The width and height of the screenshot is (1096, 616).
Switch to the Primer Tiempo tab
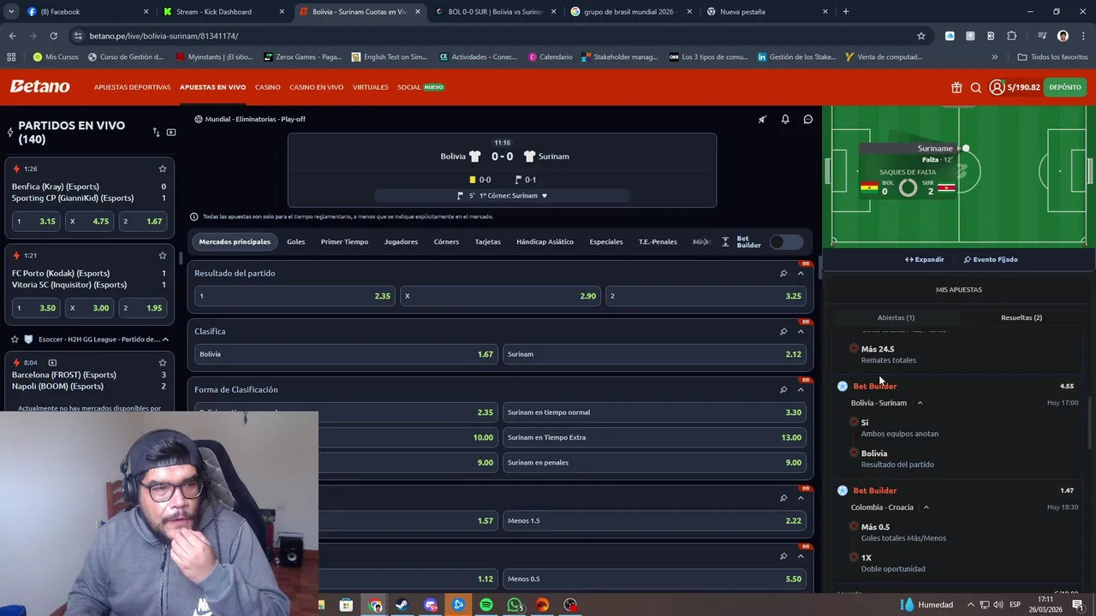(344, 242)
